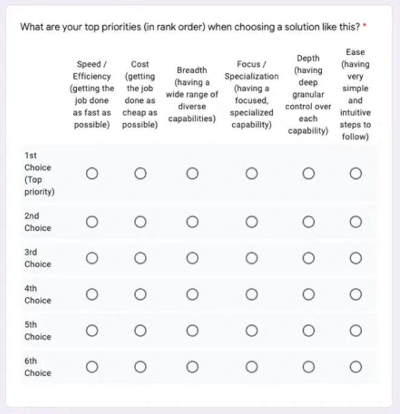Choose Speed / Efficiency as 3rd Choice
Screen dimensions: 400x414
coord(92,258)
